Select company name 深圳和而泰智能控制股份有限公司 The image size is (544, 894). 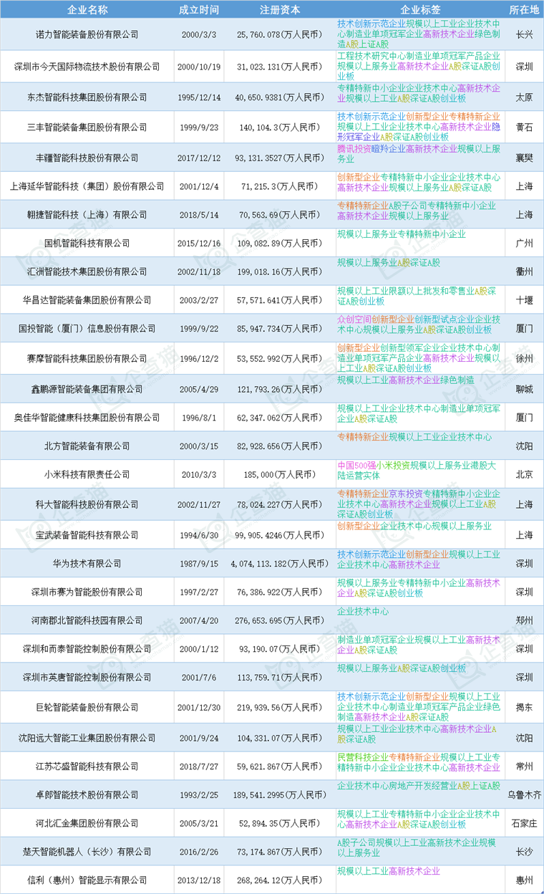pyautogui.click(x=87, y=648)
